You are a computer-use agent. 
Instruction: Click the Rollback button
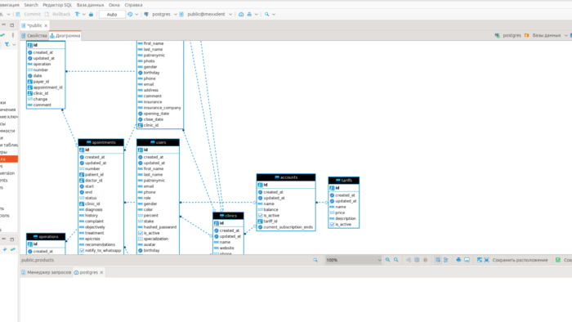coord(57,14)
